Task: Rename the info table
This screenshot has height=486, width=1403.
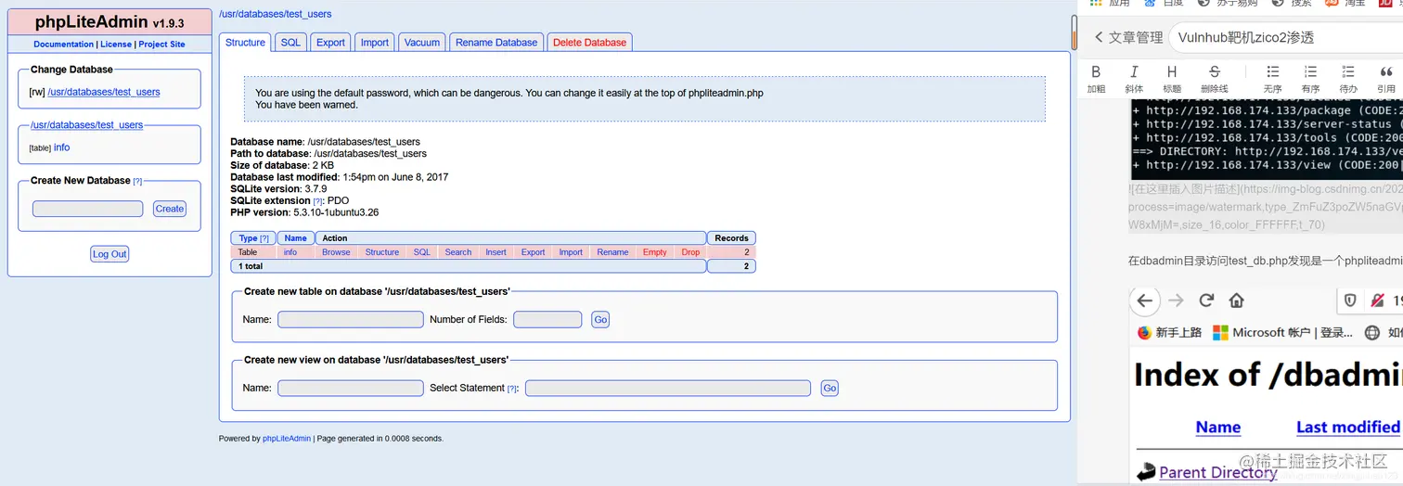Action: (612, 252)
